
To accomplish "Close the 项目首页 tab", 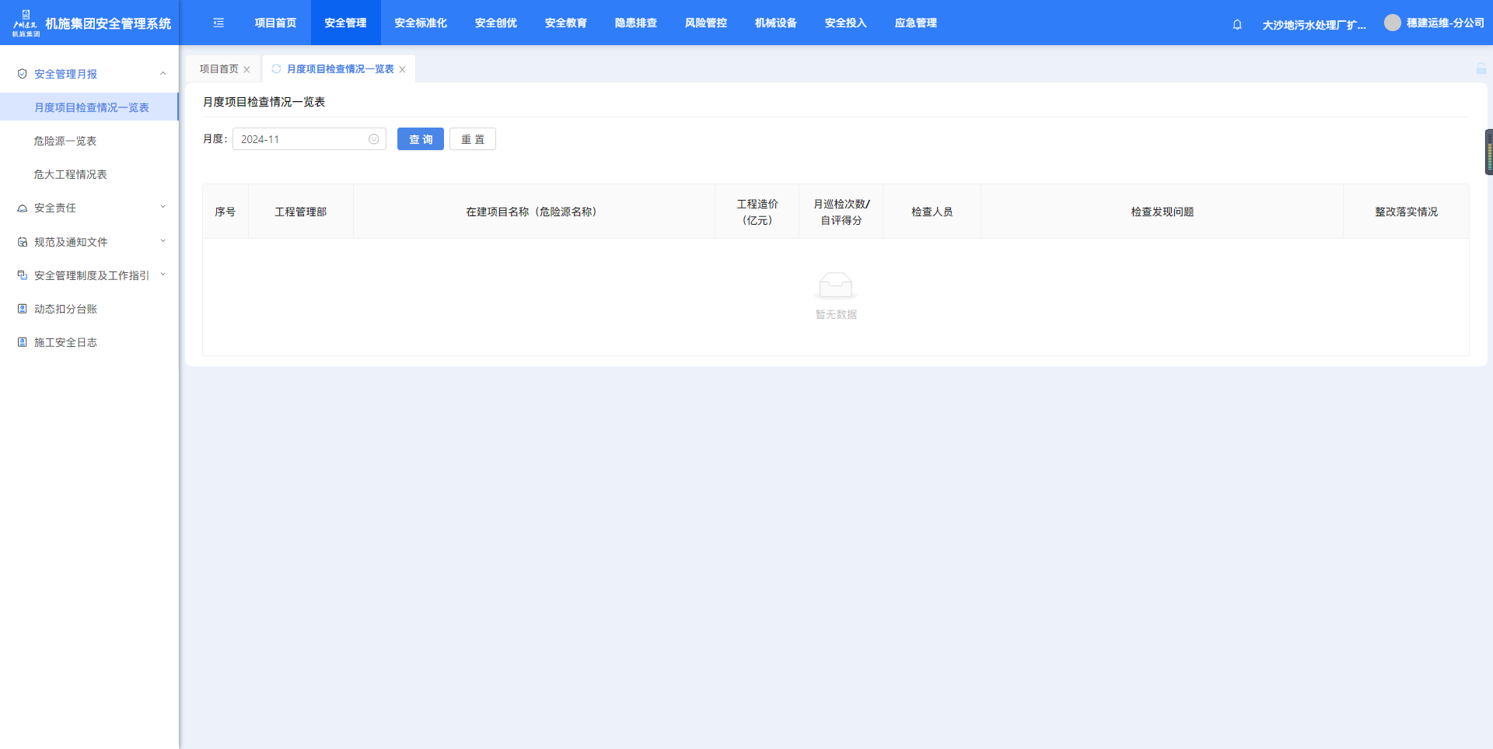I will [247, 70].
